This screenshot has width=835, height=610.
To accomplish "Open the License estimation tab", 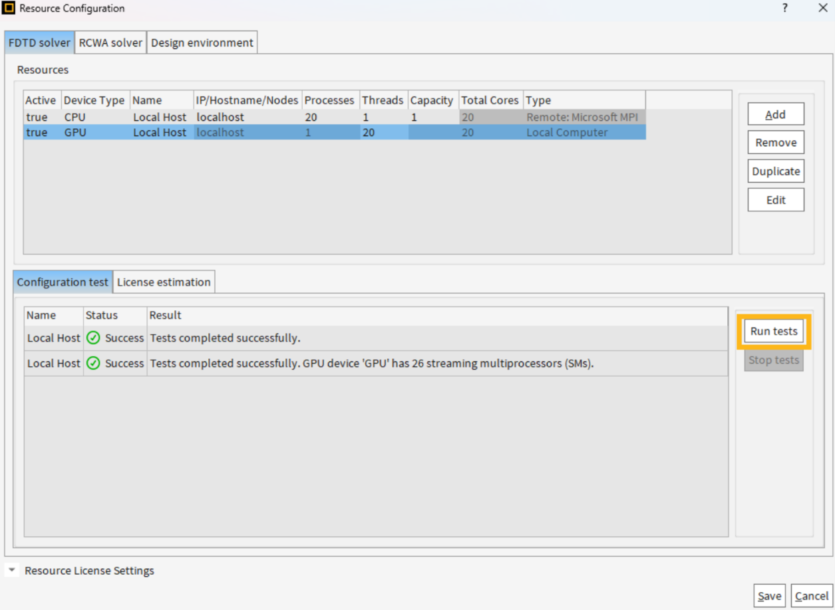I will click(164, 282).
